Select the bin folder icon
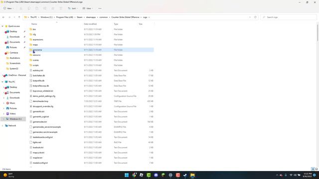 pos(31,29)
